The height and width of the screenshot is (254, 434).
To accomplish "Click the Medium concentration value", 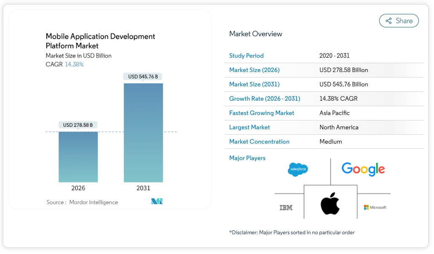I will point(331,142).
